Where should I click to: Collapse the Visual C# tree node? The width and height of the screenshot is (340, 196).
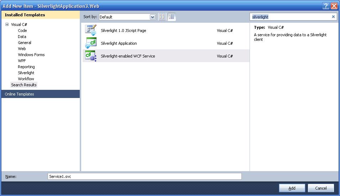(x=7, y=24)
